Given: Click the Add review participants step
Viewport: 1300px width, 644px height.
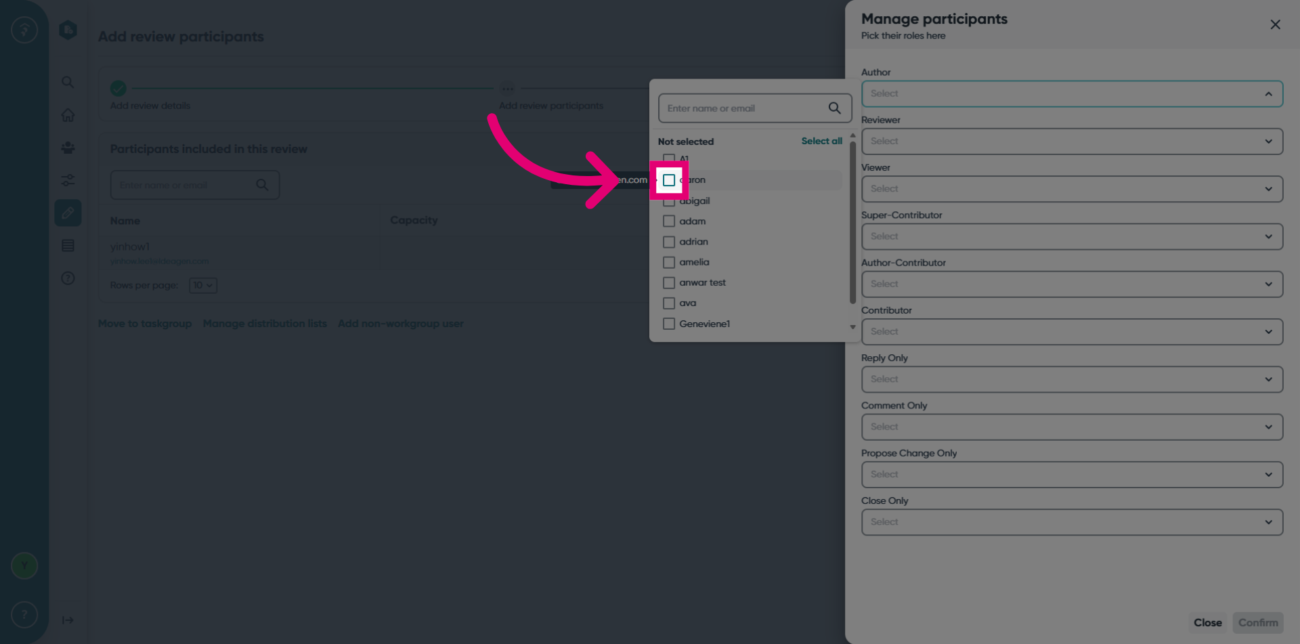Looking at the screenshot, I should [x=551, y=106].
